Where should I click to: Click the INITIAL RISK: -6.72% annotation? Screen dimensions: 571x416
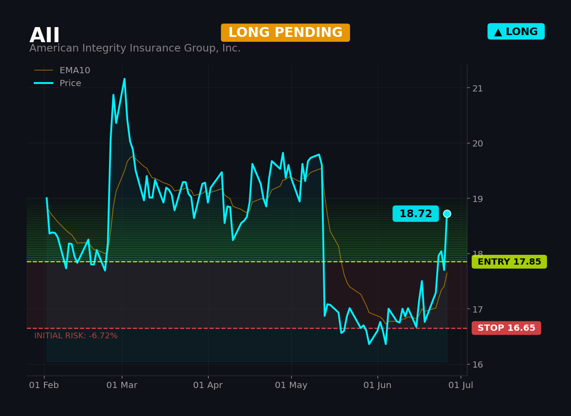tap(76, 336)
